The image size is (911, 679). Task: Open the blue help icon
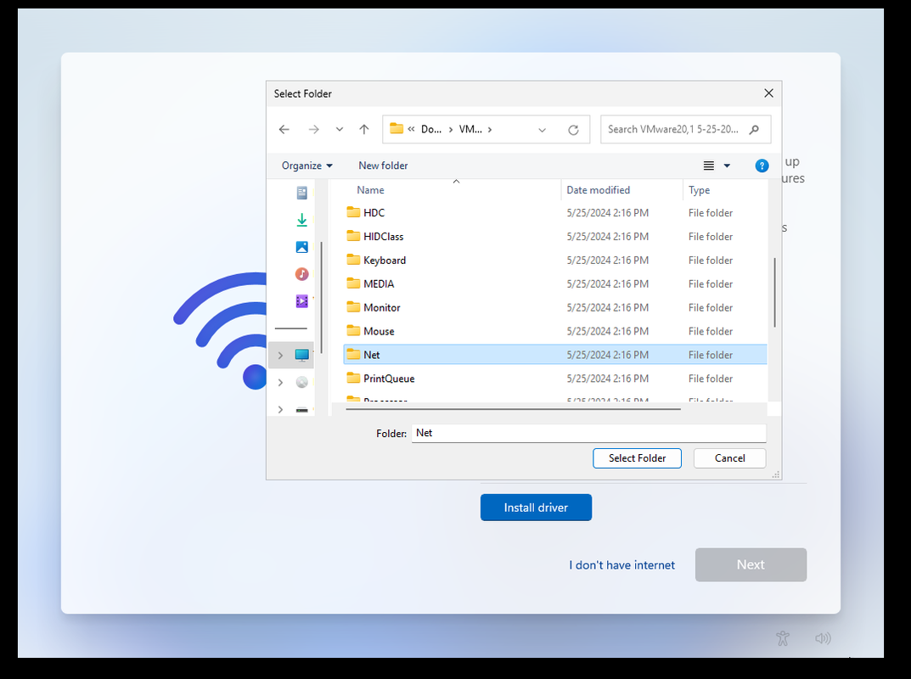pyautogui.click(x=762, y=166)
